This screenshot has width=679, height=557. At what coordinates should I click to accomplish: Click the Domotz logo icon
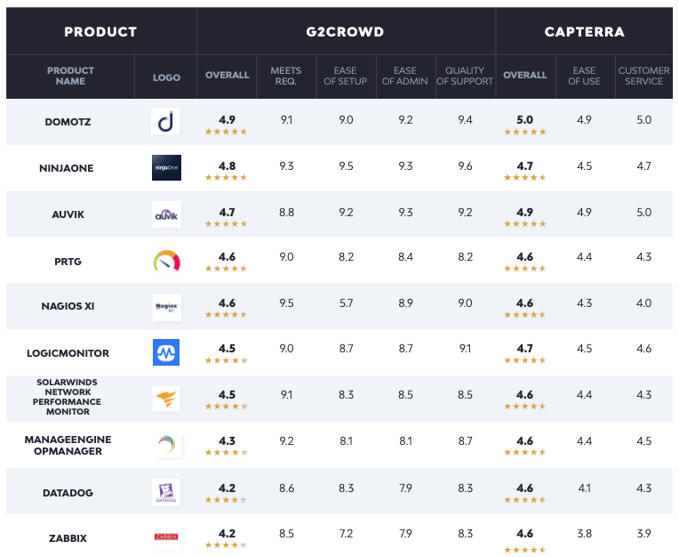click(166, 122)
